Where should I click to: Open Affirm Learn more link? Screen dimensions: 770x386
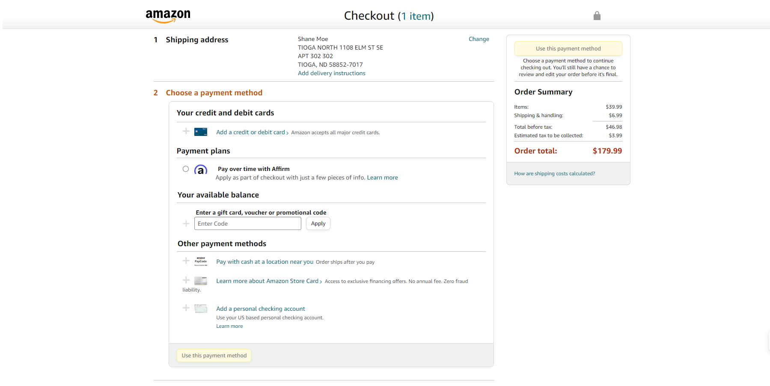[382, 177]
